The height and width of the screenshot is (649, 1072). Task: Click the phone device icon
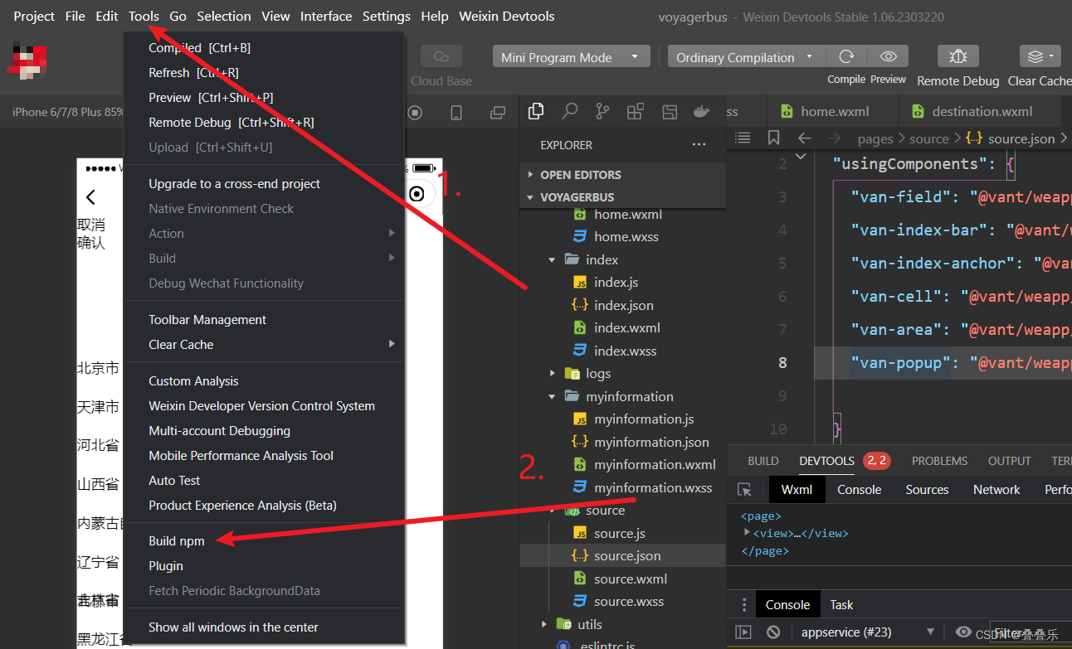click(456, 112)
